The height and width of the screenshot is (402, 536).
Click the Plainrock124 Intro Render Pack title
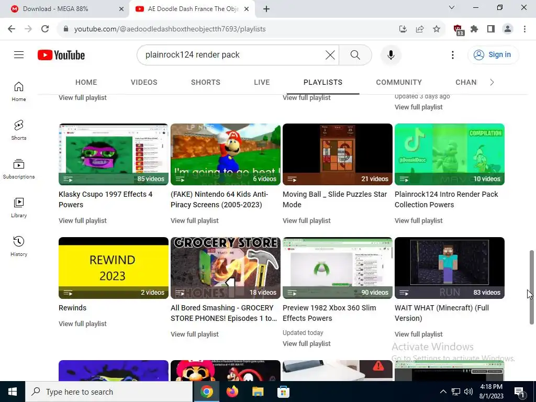coord(446,199)
